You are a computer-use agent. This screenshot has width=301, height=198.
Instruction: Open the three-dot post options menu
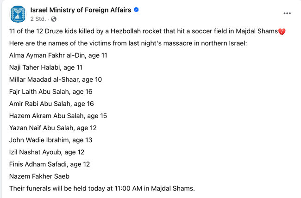pyautogui.click(x=287, y=13)
